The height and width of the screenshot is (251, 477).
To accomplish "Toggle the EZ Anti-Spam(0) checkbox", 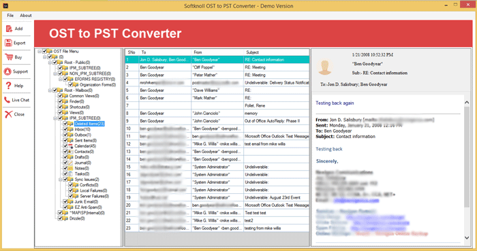I will [65, 207].
